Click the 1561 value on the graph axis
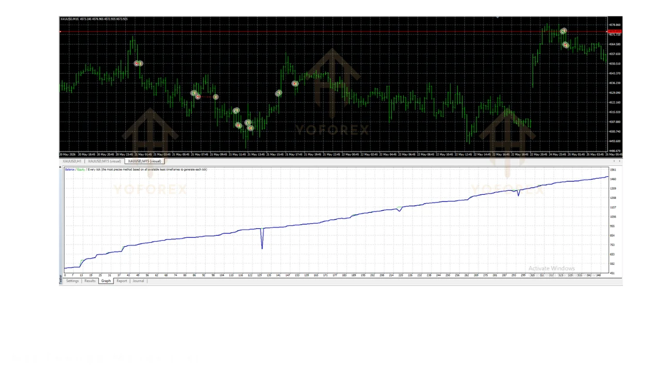The height and width of the screenshot is (371, 660). tap(613, 170)
